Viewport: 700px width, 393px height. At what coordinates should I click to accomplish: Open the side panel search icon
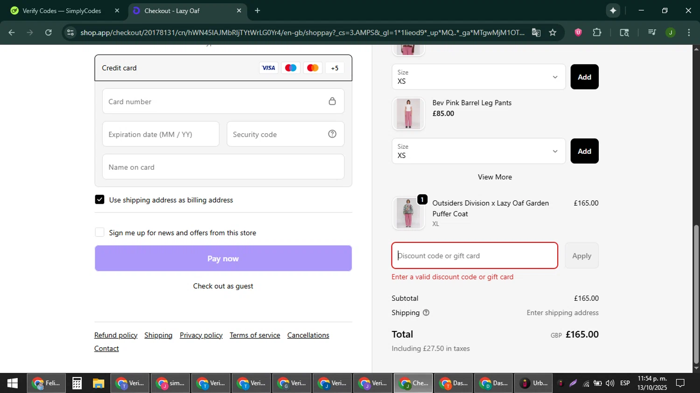point(624,32)
